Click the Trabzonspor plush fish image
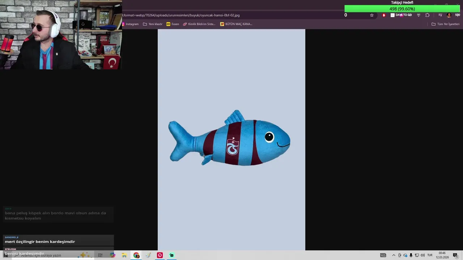The height and width of the screenshot is (260, 463). tap(229, 138)
